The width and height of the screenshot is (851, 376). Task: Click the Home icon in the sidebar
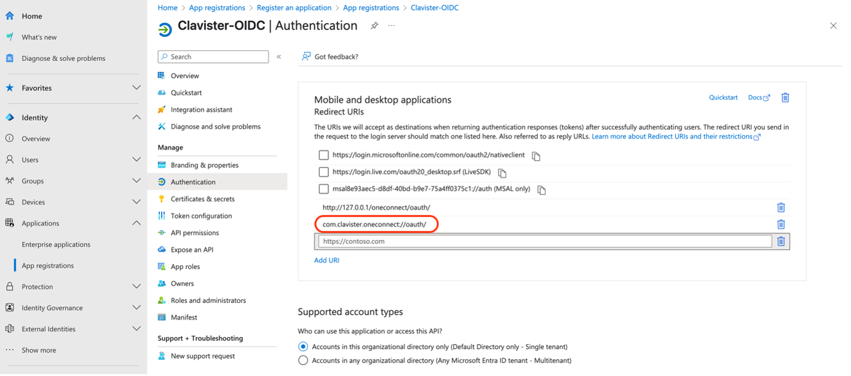pyautogui.click(x=9, y=16)
